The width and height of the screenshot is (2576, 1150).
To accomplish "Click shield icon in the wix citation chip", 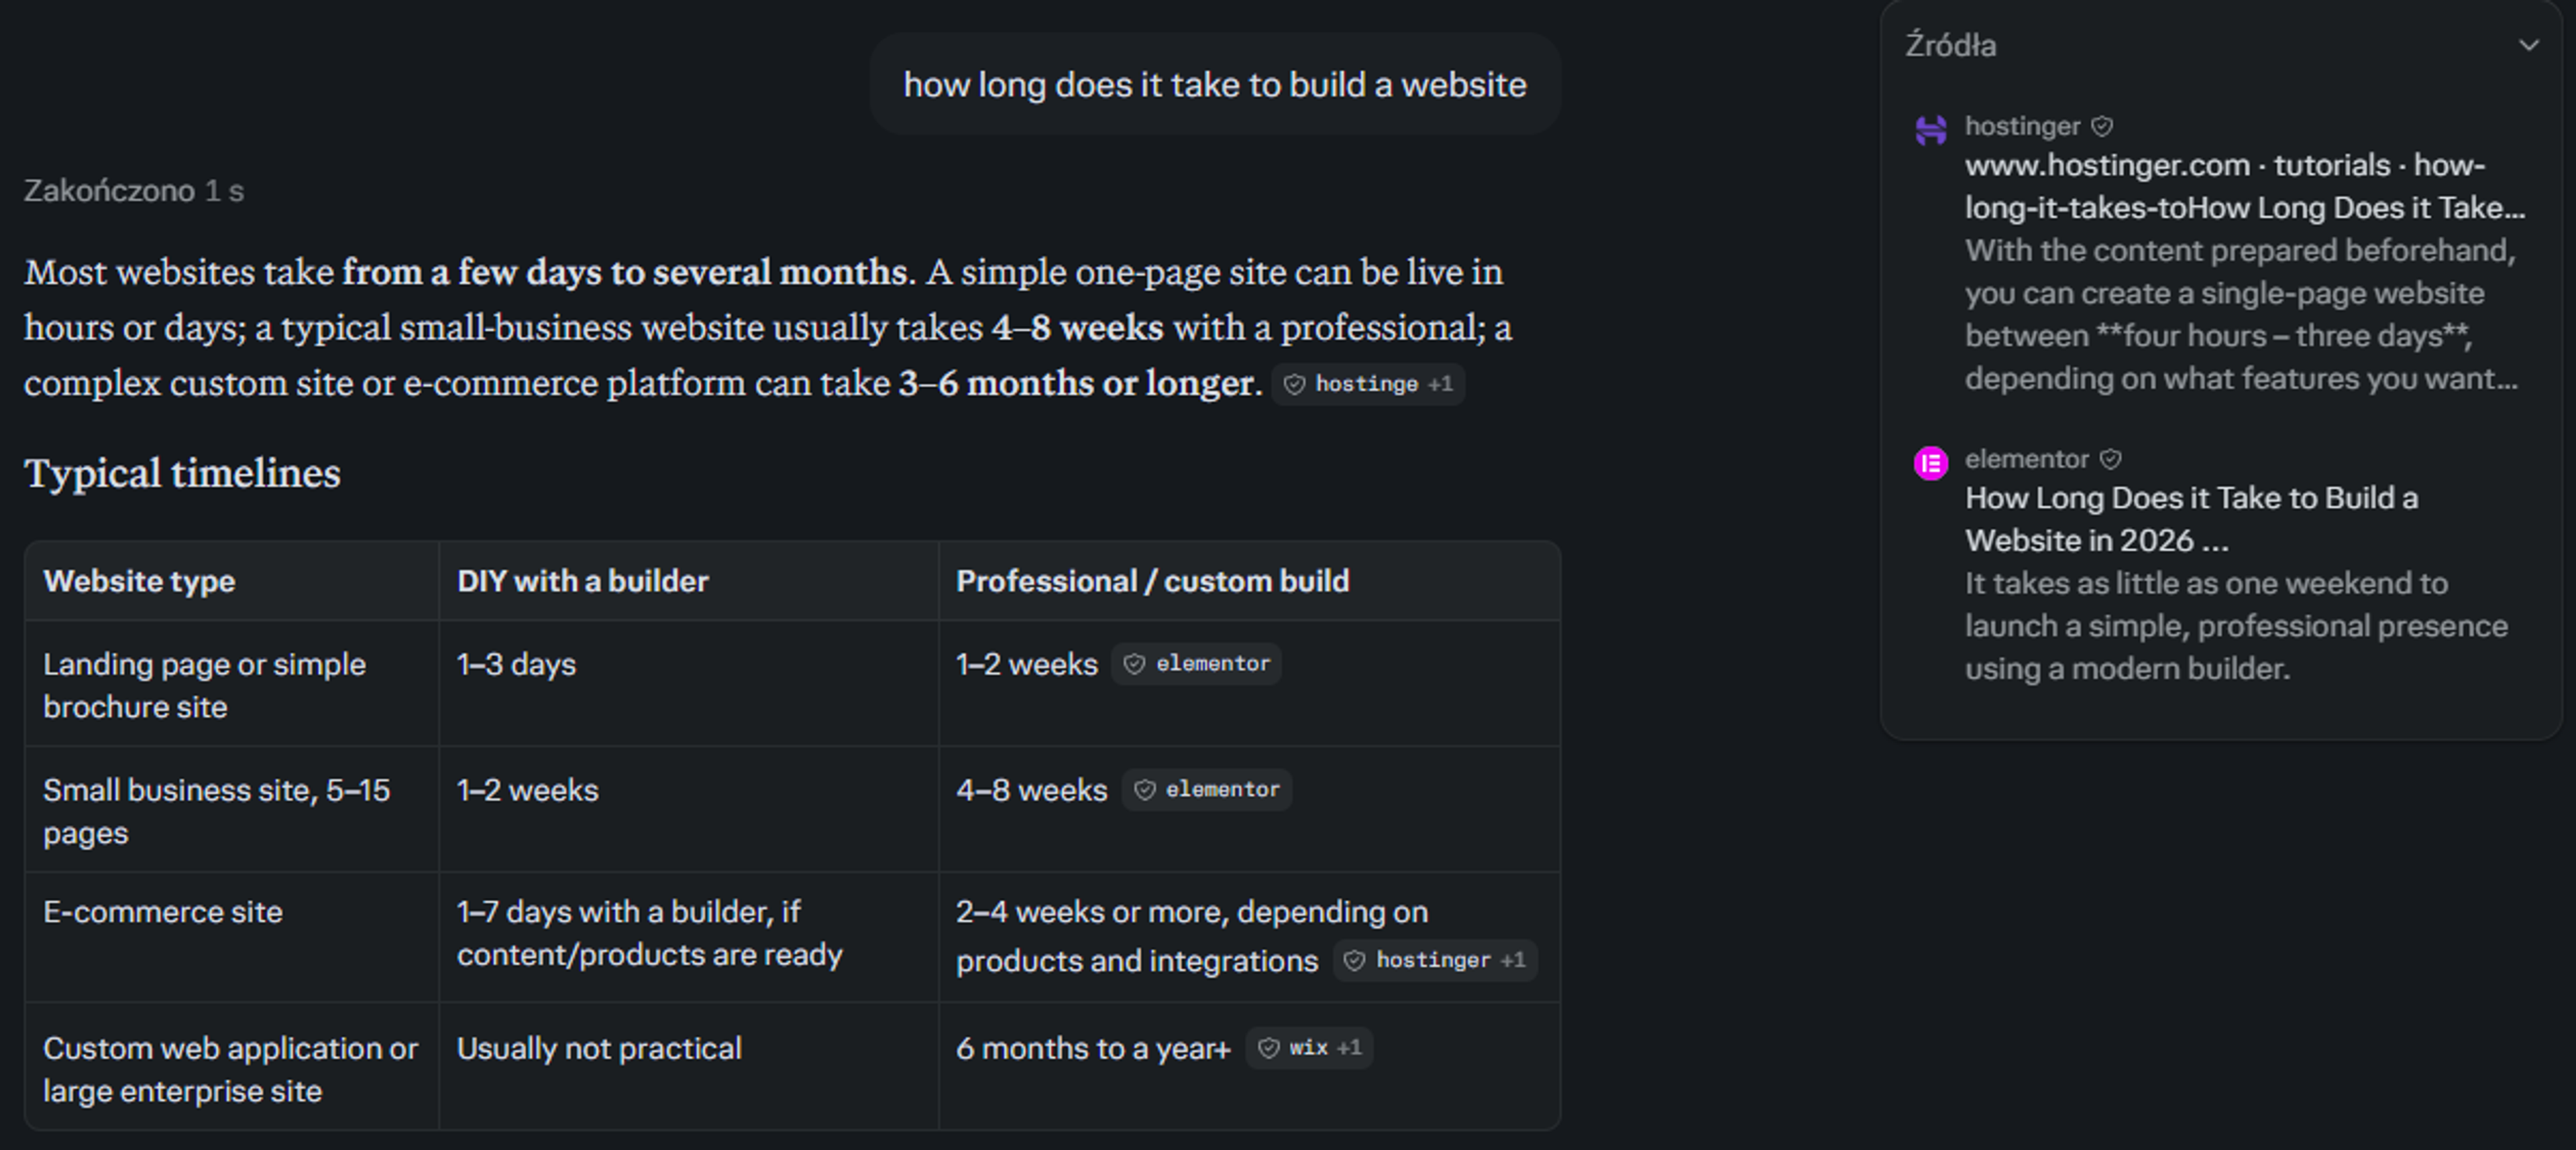I will click(1268, 1048).
